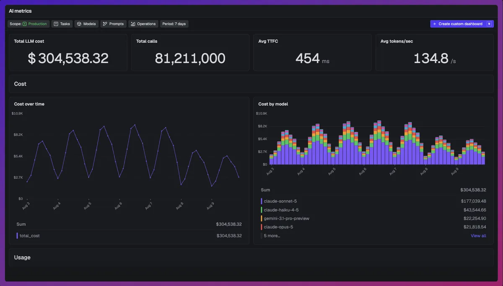
Task: Click 'Total LLM cost' card title
Action: point(29,41)
